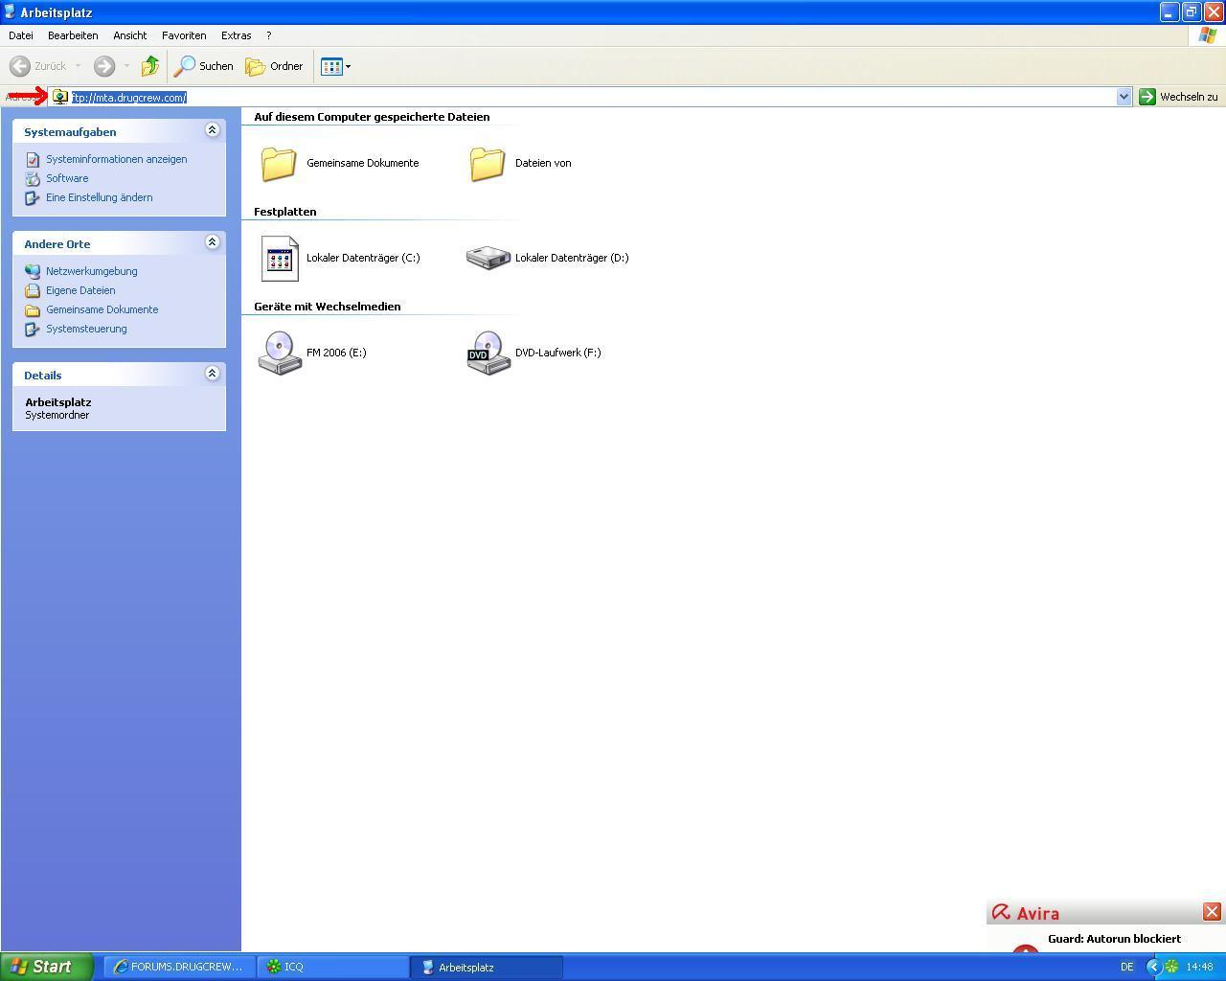Click Systeminformationen anzeigen link
Screen dimensions: 1226x981
click(116, 159)
